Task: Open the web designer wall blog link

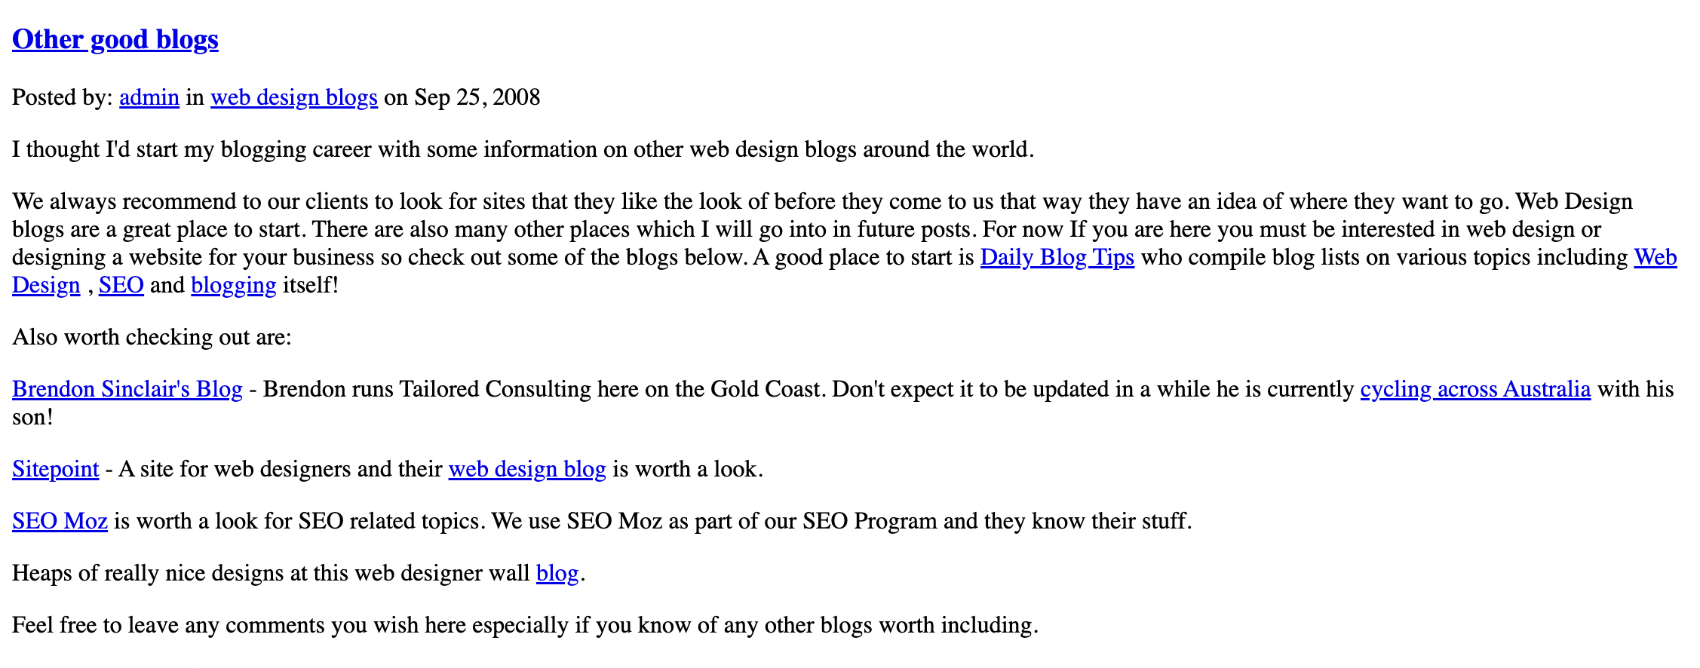Action: 557,573
